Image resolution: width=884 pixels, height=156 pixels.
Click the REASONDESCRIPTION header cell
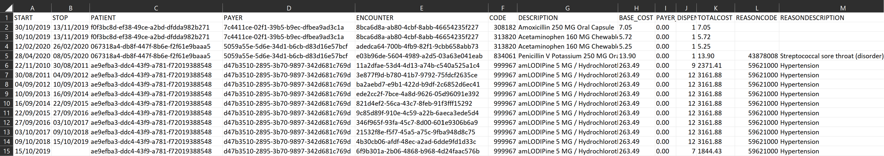(x=831, y=18)
